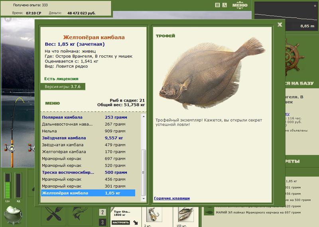Open the Горячие клавиши link
This screenshot has width=319, height=227.
(172, 198)
